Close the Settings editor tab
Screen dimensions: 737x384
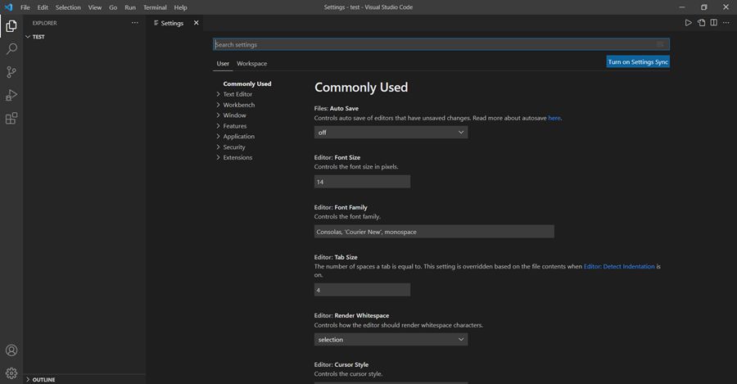click(x=196, y=23)
